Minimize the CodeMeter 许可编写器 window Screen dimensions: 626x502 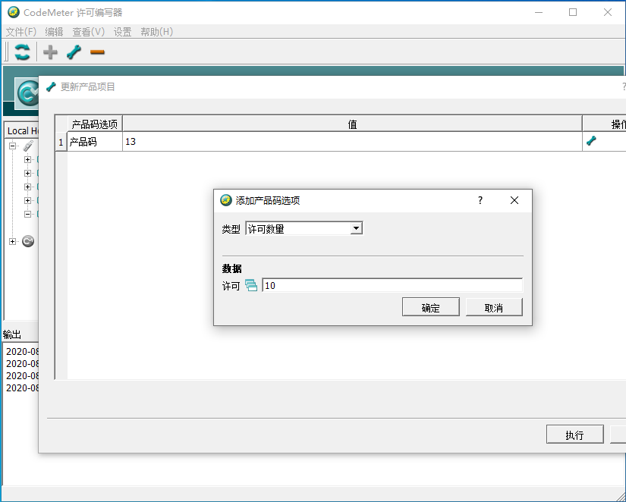539,12
